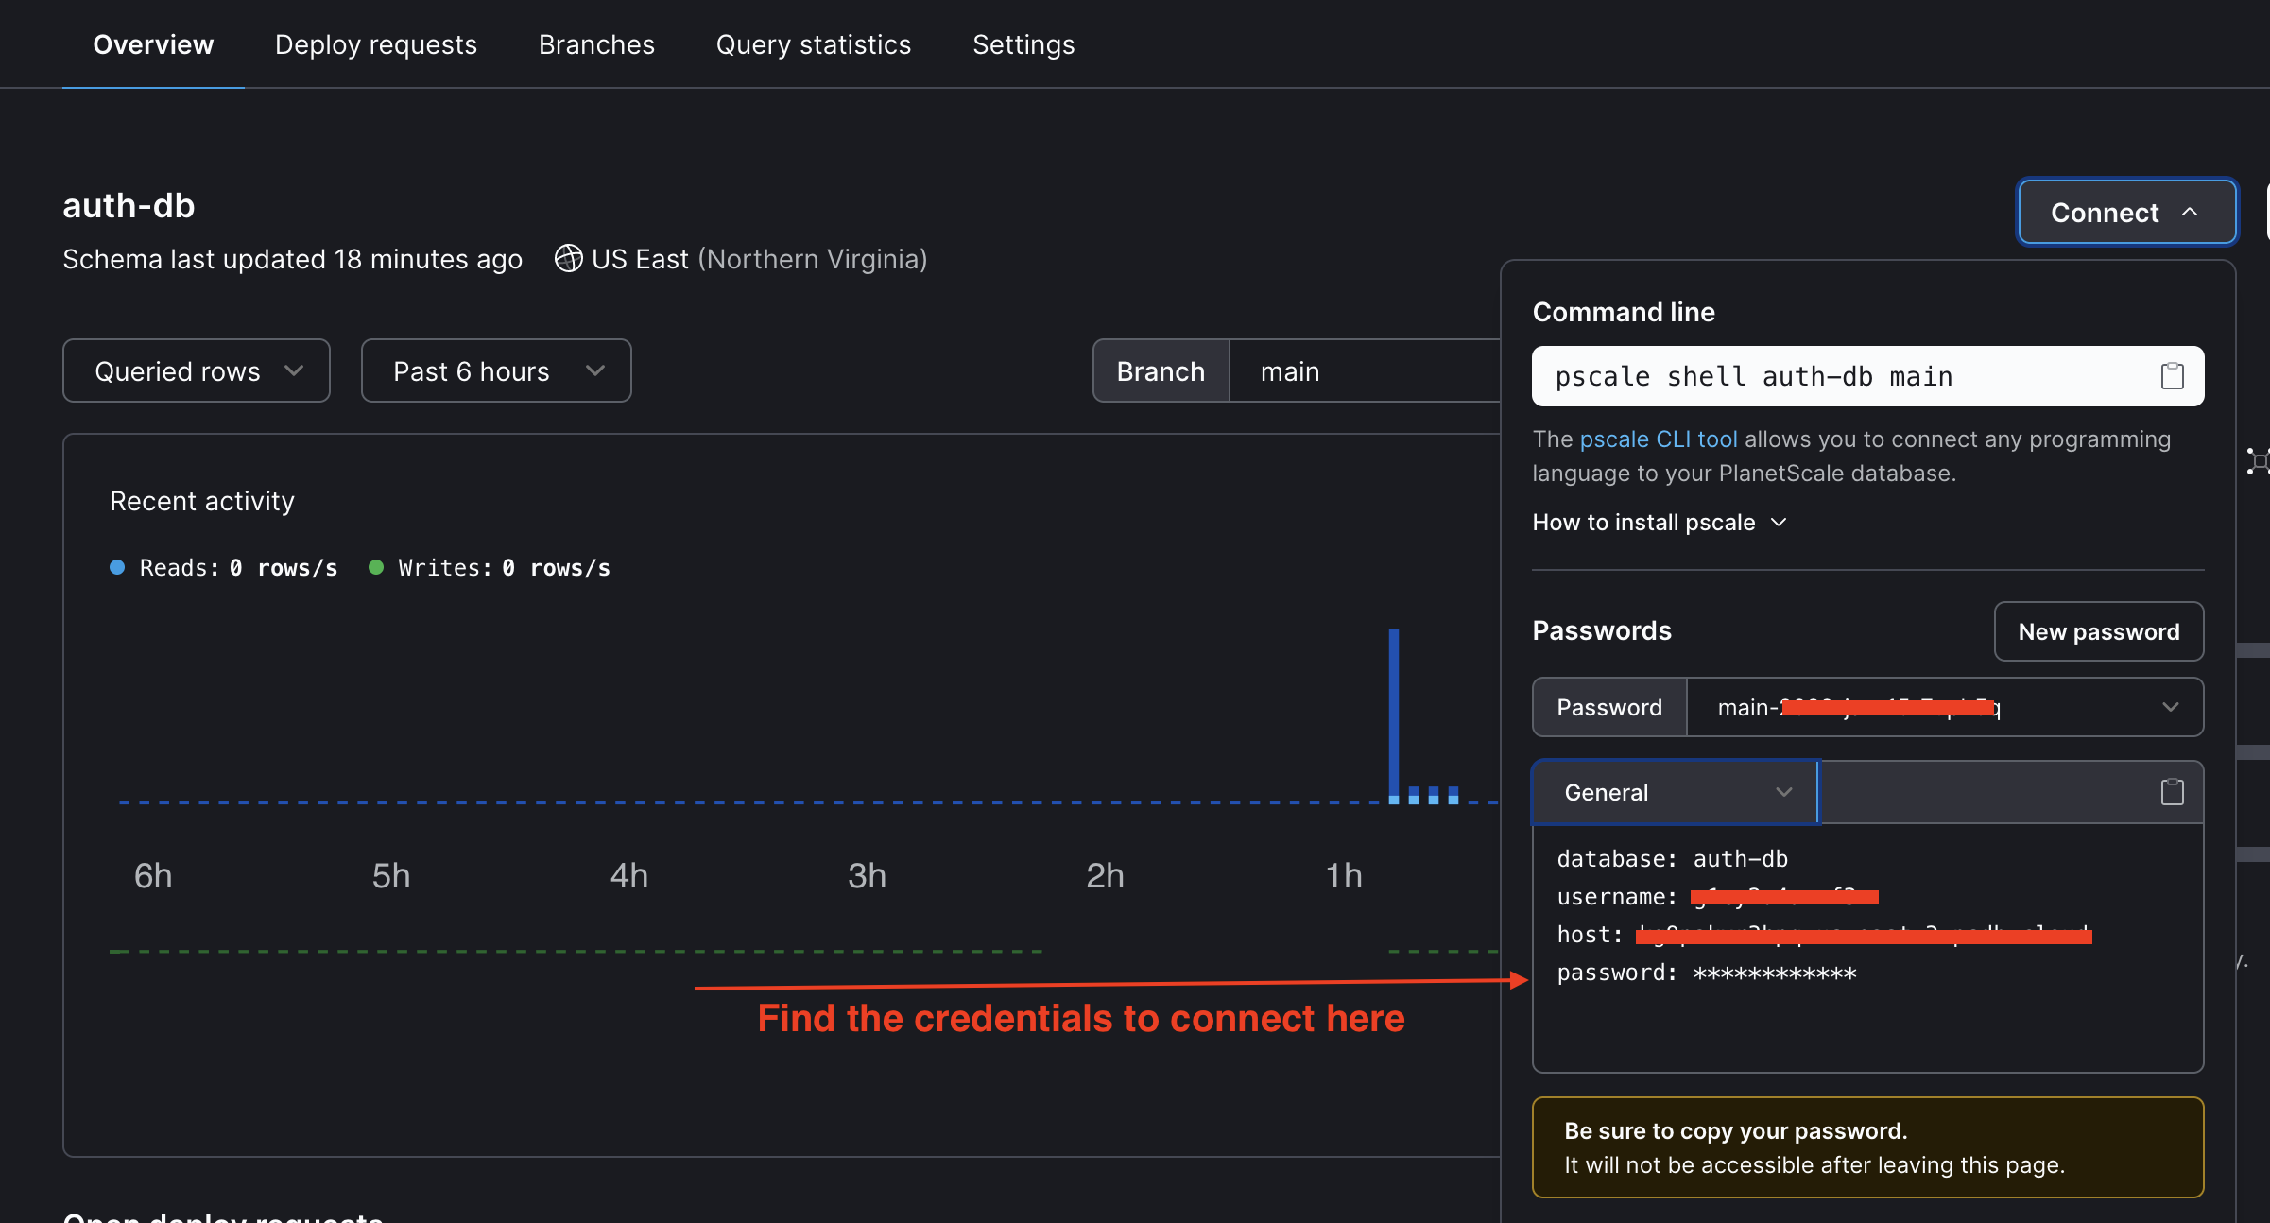Open the Queried rows metric dropdown
This screenshot has height=1223, width=2270.
pos(196,370)
